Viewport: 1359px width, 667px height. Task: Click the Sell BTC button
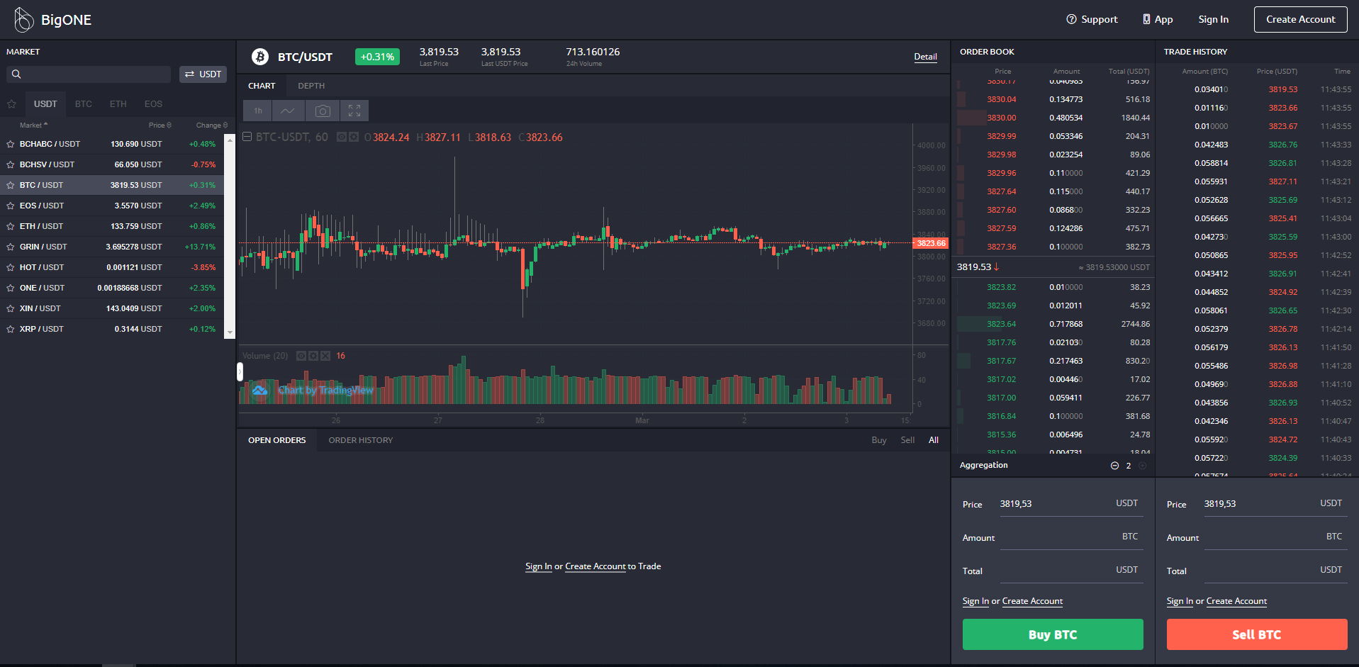coord(1257,634)
